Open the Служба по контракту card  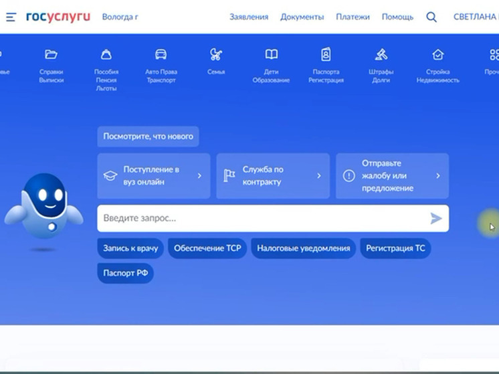pyautogui.click(x=273, y=176)
